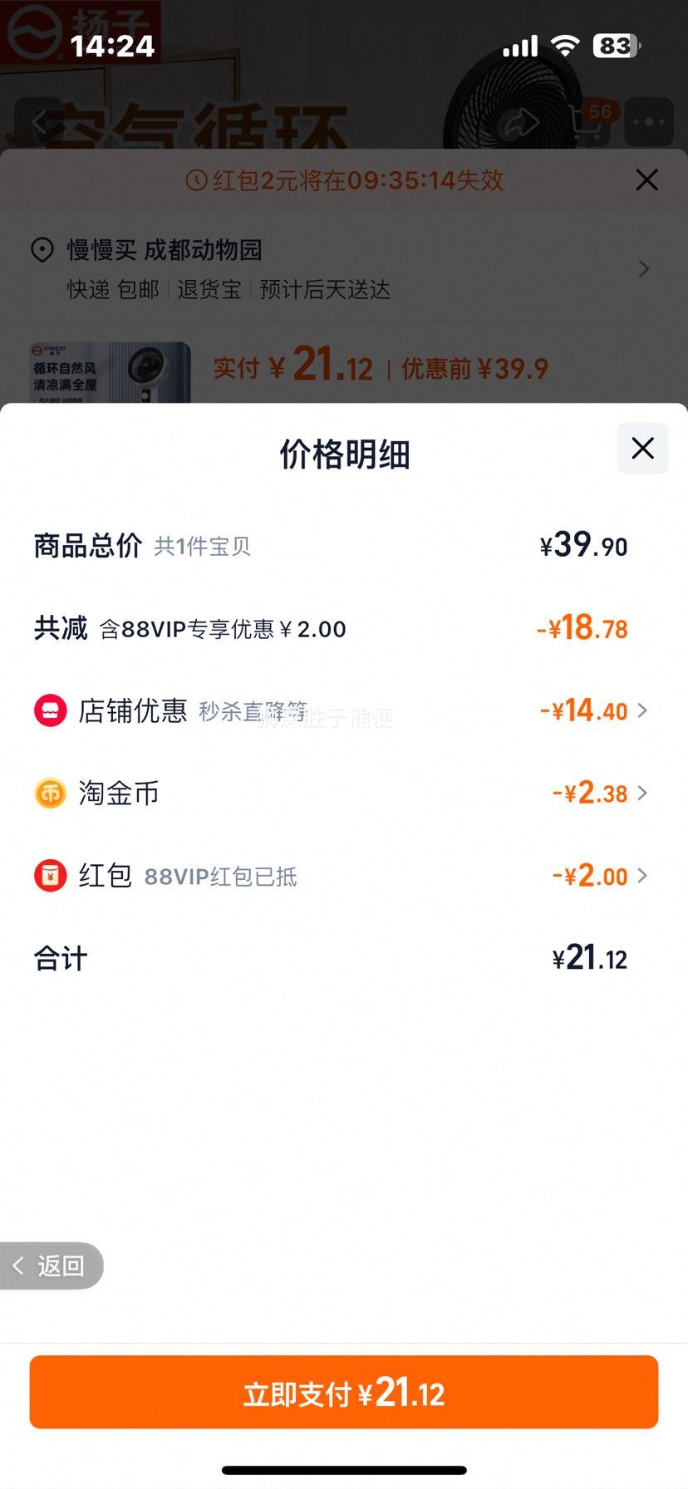The height and width of the screenshot is (1489, 688).
Task: Tap the back arrow at top left
Action: pyautogui.click(x=38, y=123)
